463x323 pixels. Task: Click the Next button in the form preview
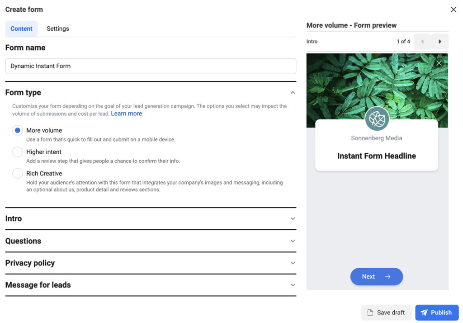(376, 276)
